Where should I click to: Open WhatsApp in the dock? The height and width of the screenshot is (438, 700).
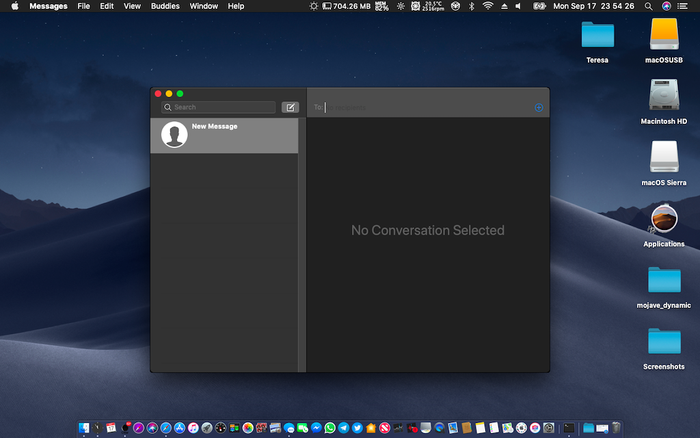(330, 428)
